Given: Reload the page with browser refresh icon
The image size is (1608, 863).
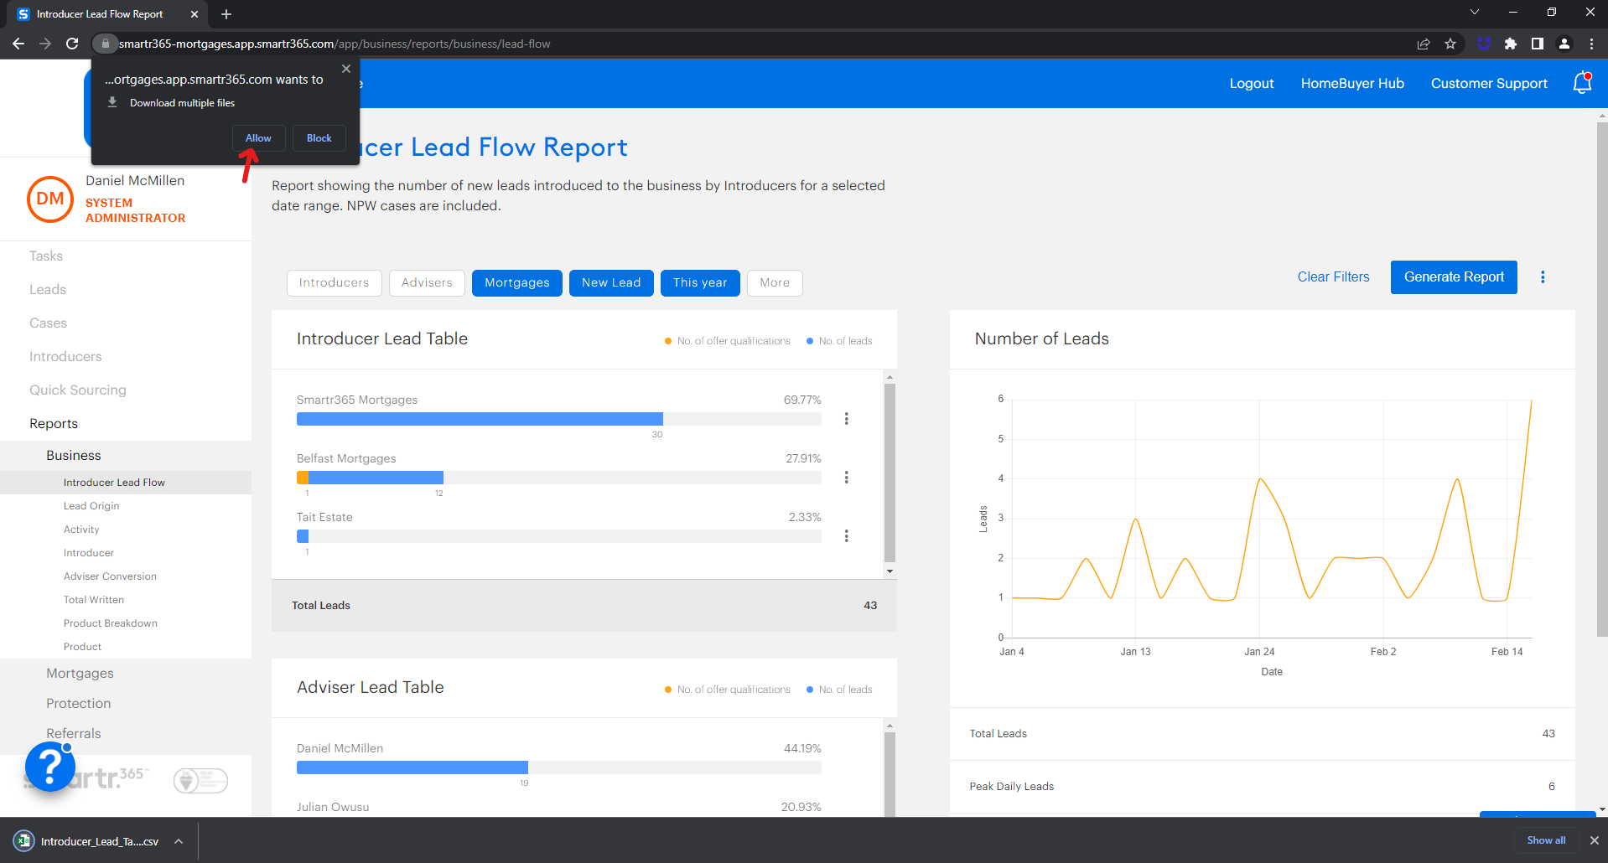Looking at the screenshot, I should coord(72,44).
